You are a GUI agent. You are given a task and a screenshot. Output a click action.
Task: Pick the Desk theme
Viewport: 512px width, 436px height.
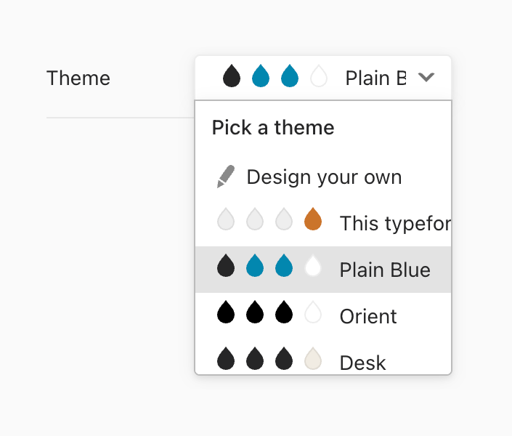point(362,362)
